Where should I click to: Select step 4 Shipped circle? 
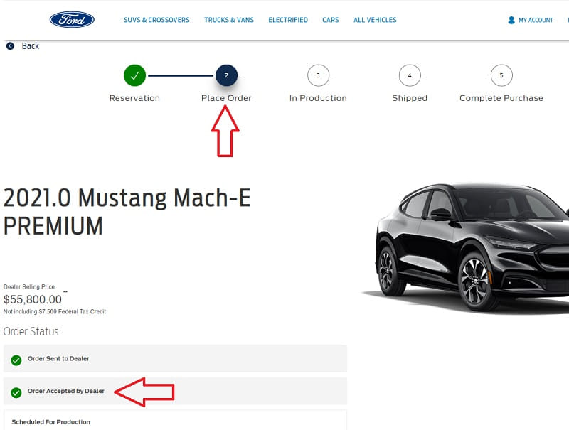(410, 75)
